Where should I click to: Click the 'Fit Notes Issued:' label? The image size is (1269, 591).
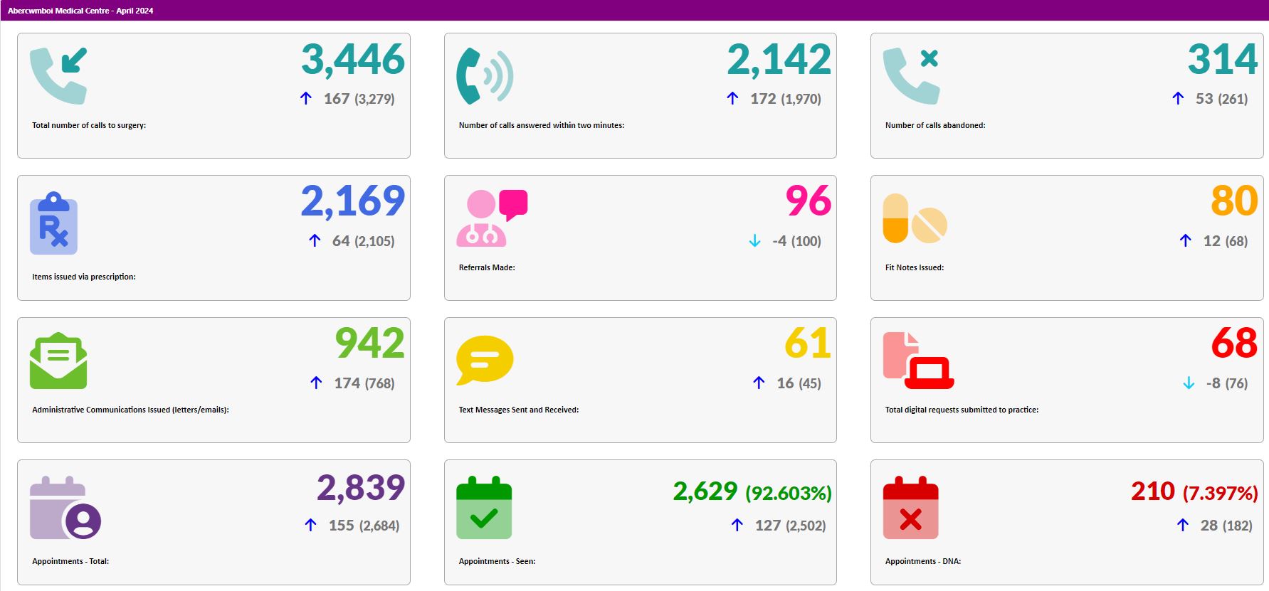915,267
